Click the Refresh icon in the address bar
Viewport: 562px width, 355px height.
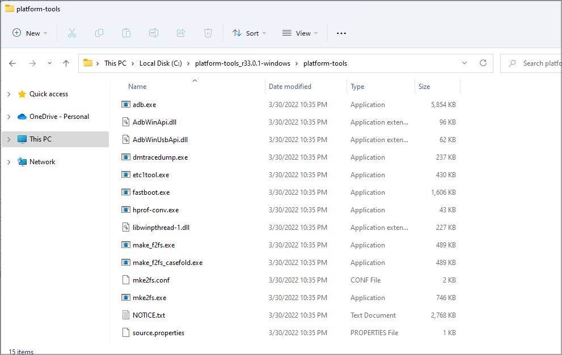click(483, 63)
